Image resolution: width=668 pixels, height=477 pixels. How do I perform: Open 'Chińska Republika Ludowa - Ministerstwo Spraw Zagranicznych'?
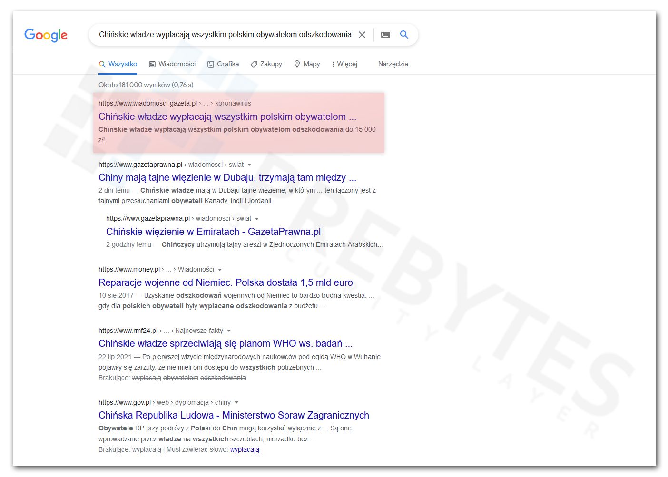click(234, 415)
